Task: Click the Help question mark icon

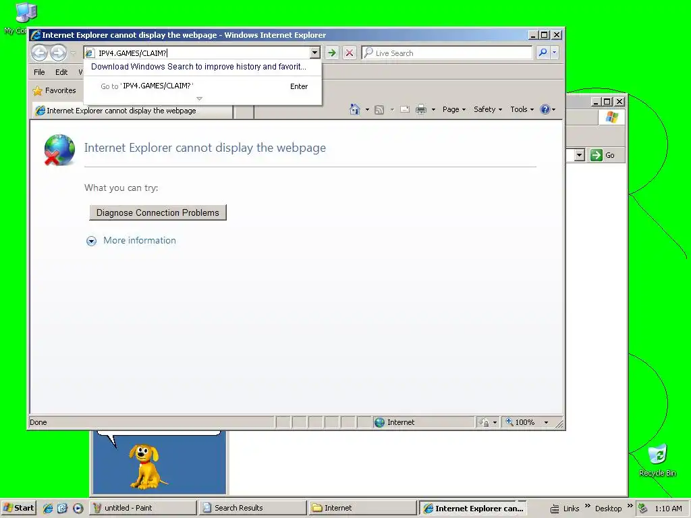Action: (545, 109)
